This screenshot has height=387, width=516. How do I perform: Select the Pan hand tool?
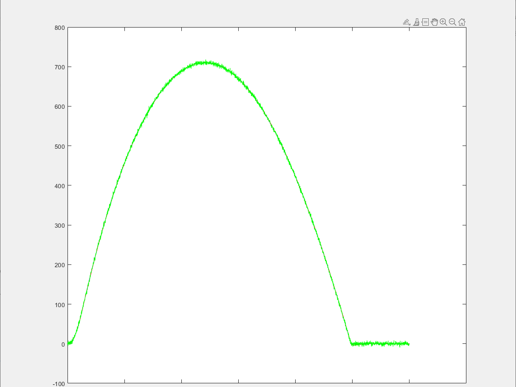pos(434,22)
